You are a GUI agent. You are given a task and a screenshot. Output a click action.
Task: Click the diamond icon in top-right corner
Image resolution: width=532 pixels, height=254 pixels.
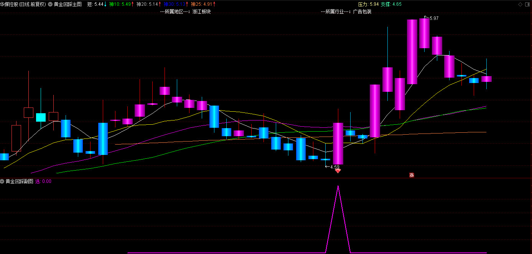click(520, 5)
